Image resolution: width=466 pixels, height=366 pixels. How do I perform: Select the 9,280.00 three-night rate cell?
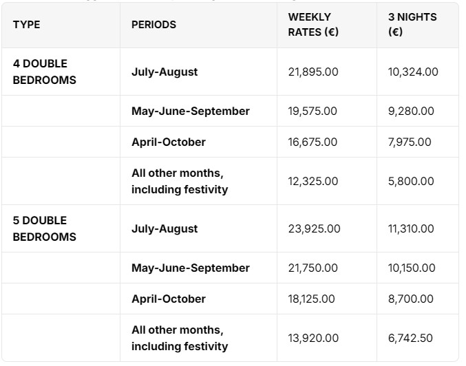tap(411, 111)
